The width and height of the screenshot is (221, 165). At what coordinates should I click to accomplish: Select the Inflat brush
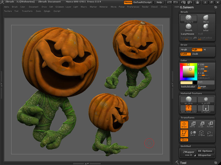coord(206,28)
